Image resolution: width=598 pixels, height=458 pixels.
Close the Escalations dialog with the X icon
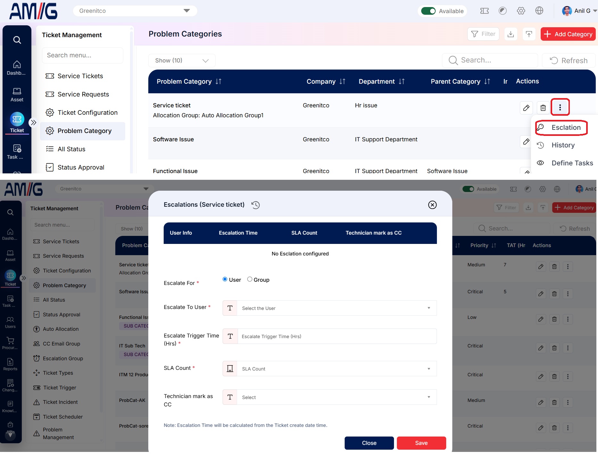click(x=432, y=205)
